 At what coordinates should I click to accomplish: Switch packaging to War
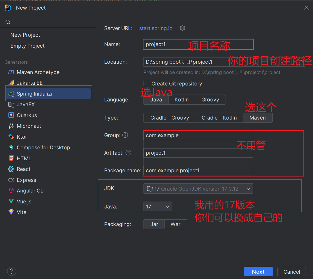(x=176, y=224)
